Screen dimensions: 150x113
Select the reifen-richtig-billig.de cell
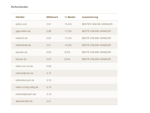(27, 87)
